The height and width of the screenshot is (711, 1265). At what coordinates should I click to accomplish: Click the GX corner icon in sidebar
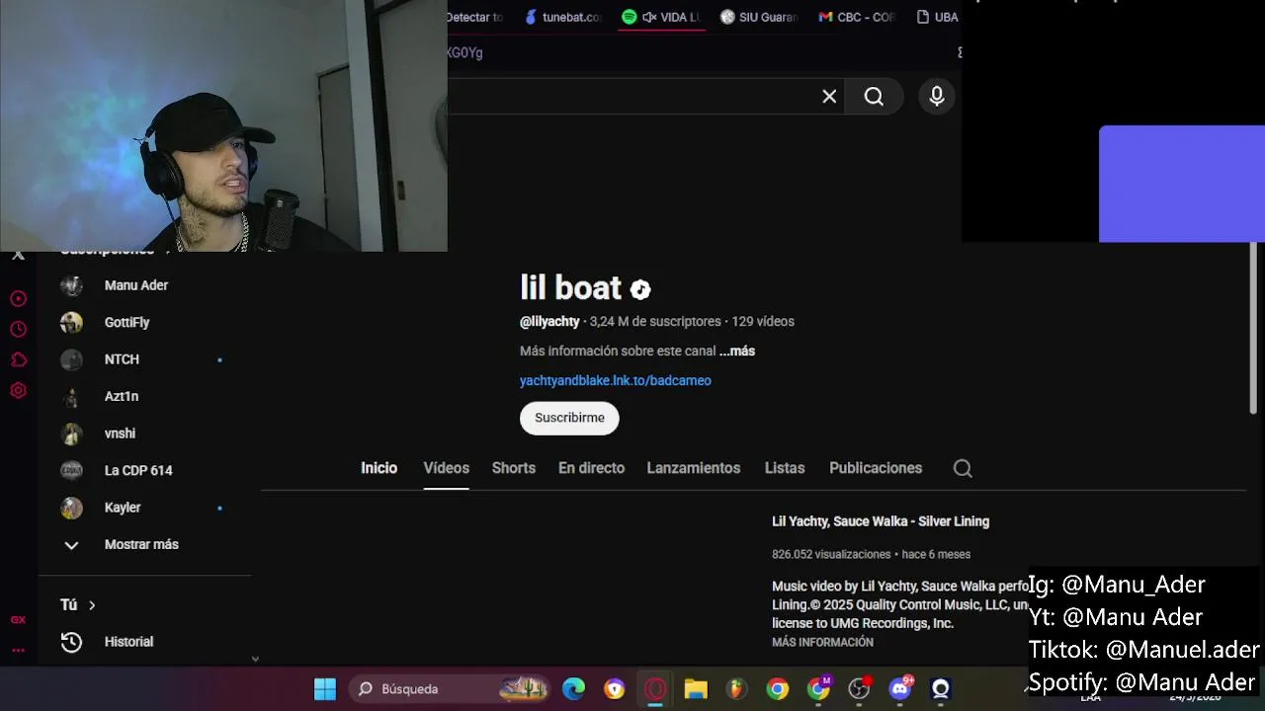pos(18,620)
